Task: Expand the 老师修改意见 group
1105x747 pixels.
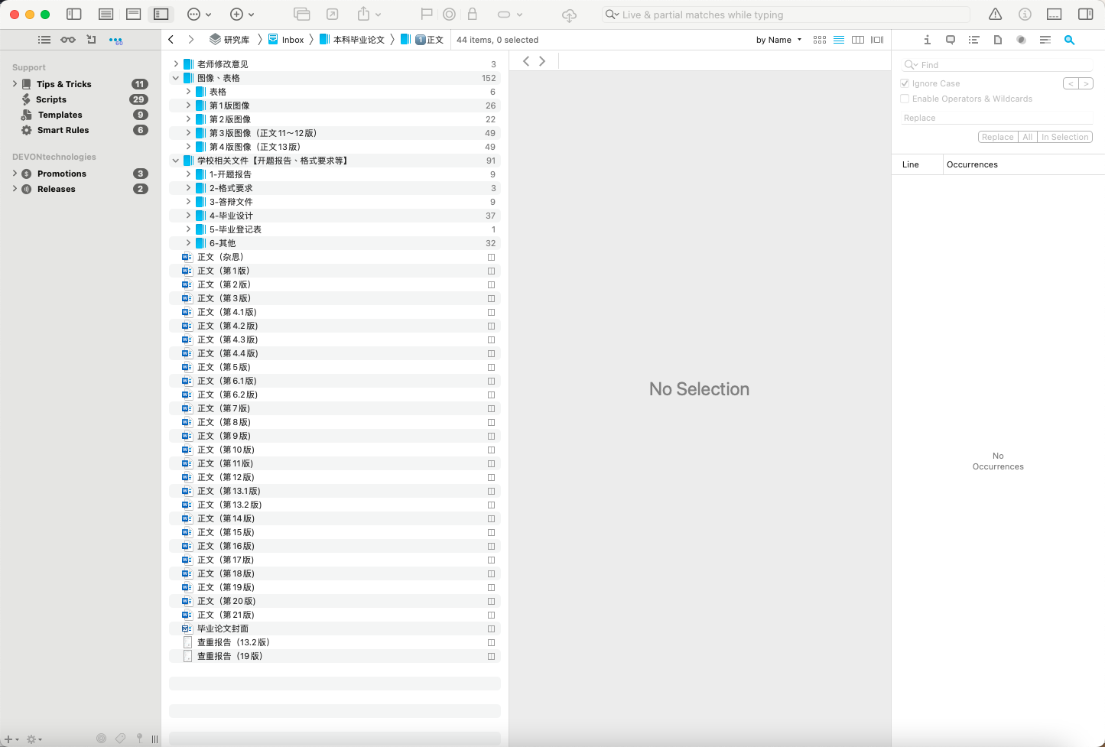Action: pos(176,64)
